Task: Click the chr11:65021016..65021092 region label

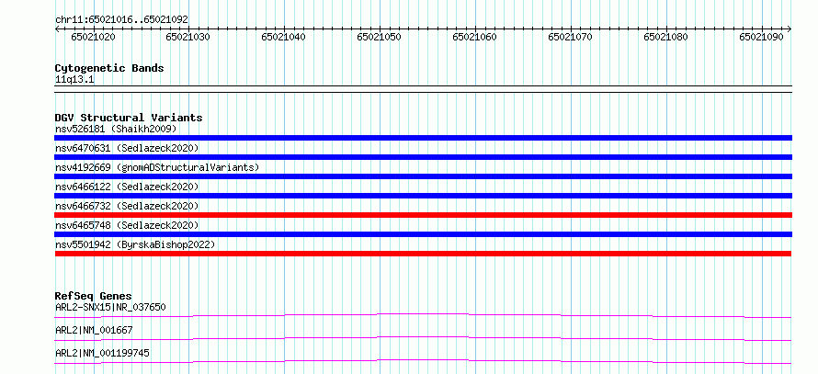Action: coord(121,20)
